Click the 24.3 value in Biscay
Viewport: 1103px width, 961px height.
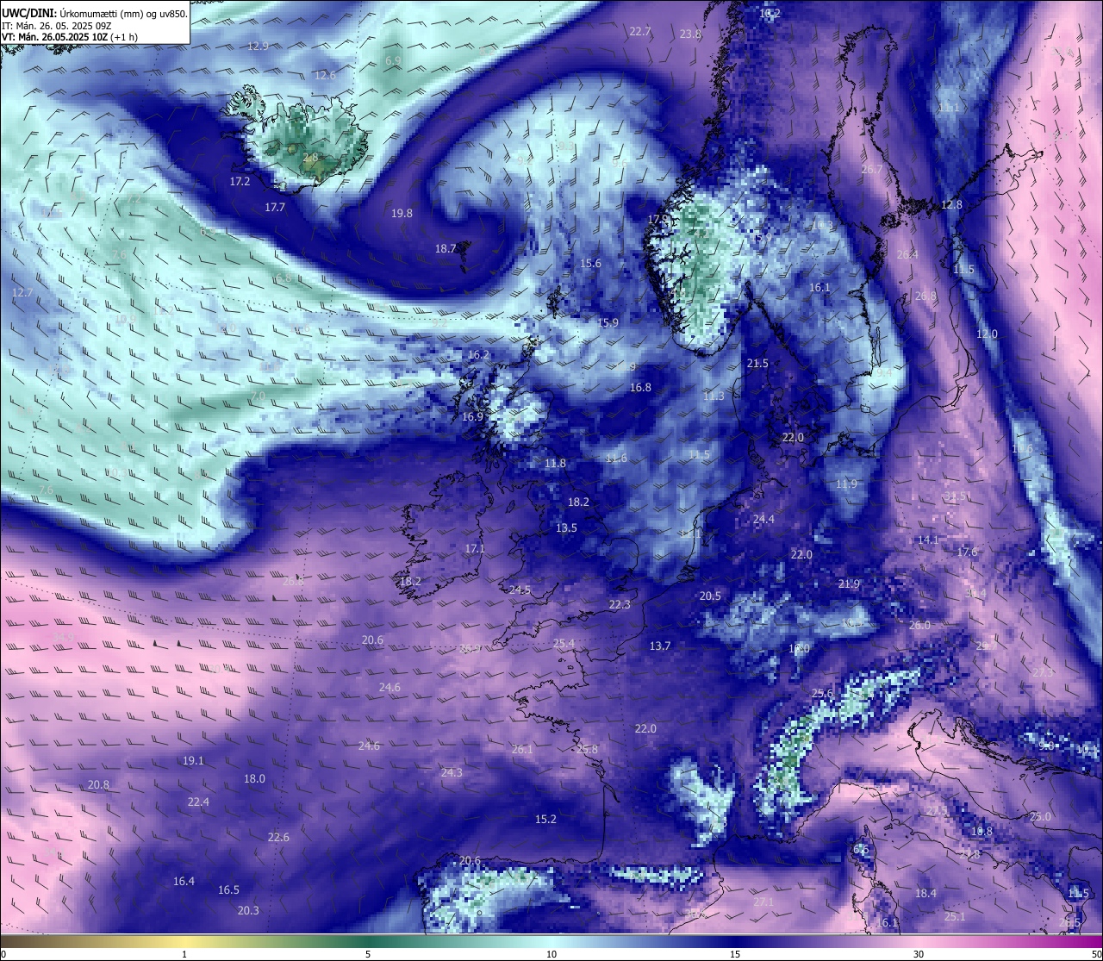click(452, 773)
